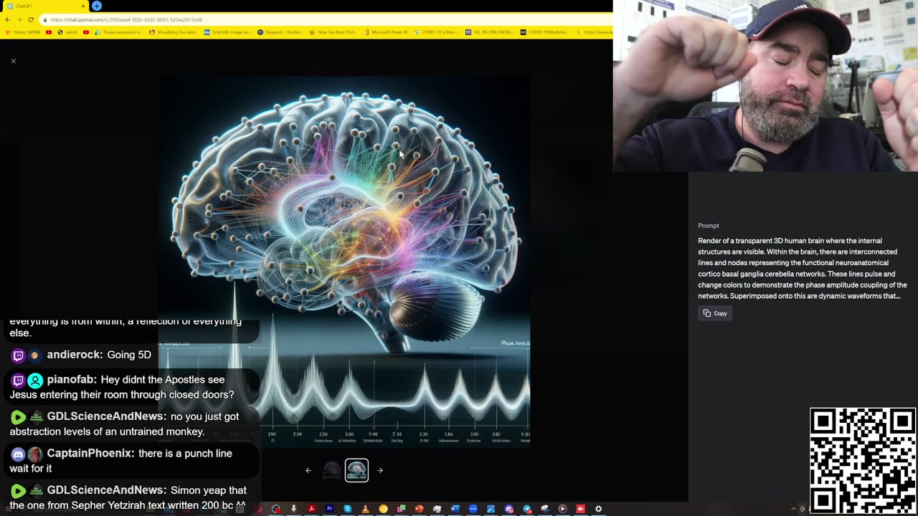The height and width of the screenshot is (516, 918).
Task: Open the 'Requests - Bunker...' bookmark
Action: pos(281,32)
